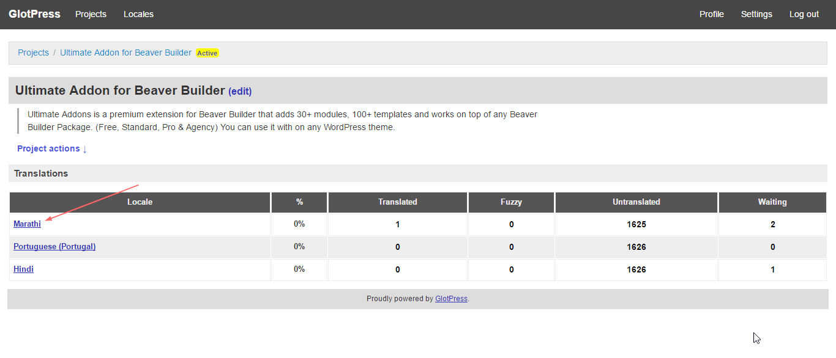Click Hindi's untranslated count 1626

pyautogui.click(x=636, y=269)
